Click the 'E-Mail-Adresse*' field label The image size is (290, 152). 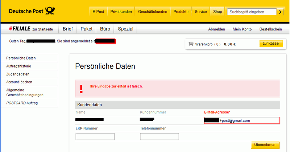(x=217, y=112)
